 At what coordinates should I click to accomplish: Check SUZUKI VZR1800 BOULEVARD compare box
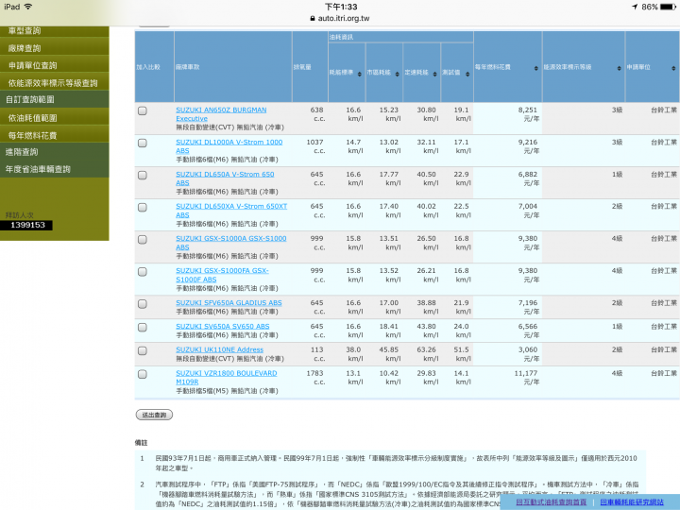(x=143, y=374)
